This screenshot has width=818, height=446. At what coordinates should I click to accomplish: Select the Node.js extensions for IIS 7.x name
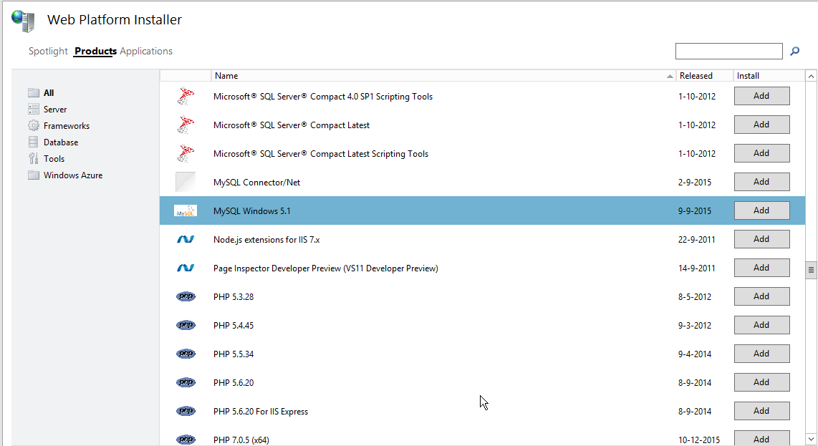point(266,240)
